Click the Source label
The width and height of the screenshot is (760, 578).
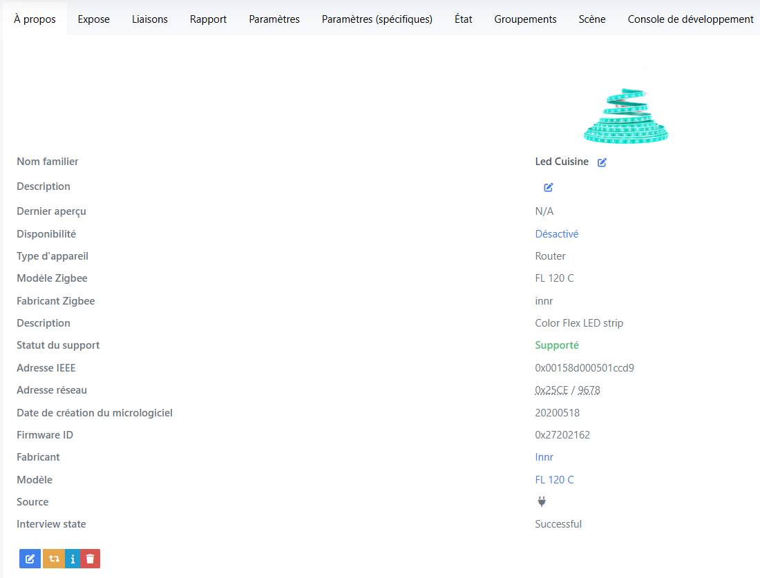click(x=32, y=501)
